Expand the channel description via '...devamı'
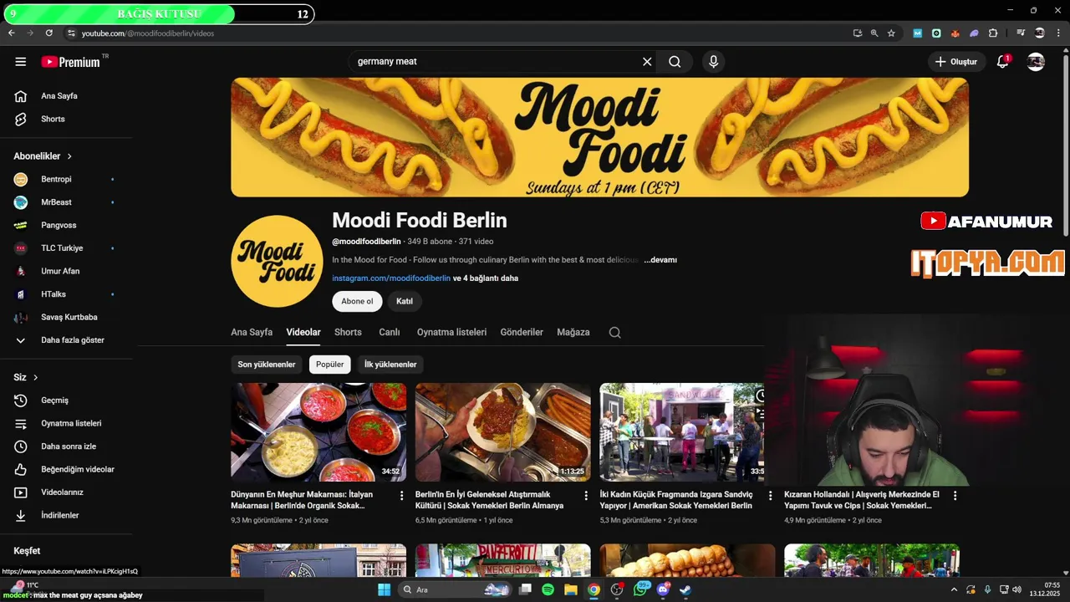This screenshot has width=1070, height=602. click(660, 260)
